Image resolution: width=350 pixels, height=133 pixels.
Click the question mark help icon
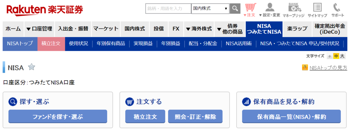coord(305,67)
